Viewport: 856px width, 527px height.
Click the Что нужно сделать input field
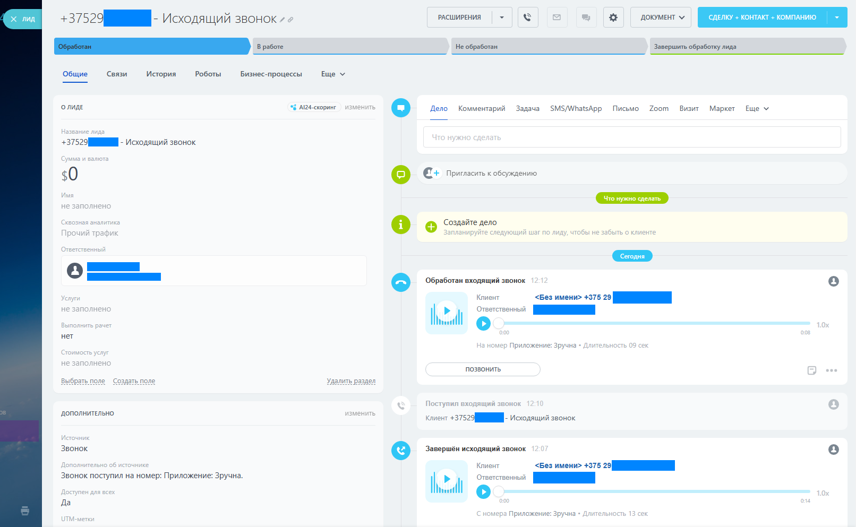point(632,137)
